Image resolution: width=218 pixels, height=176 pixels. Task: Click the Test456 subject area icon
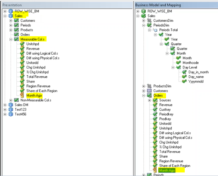click(x=11, y=114)
